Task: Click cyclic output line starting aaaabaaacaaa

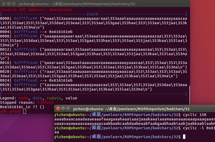Action: pyautogui.click(x=135, y=119)
